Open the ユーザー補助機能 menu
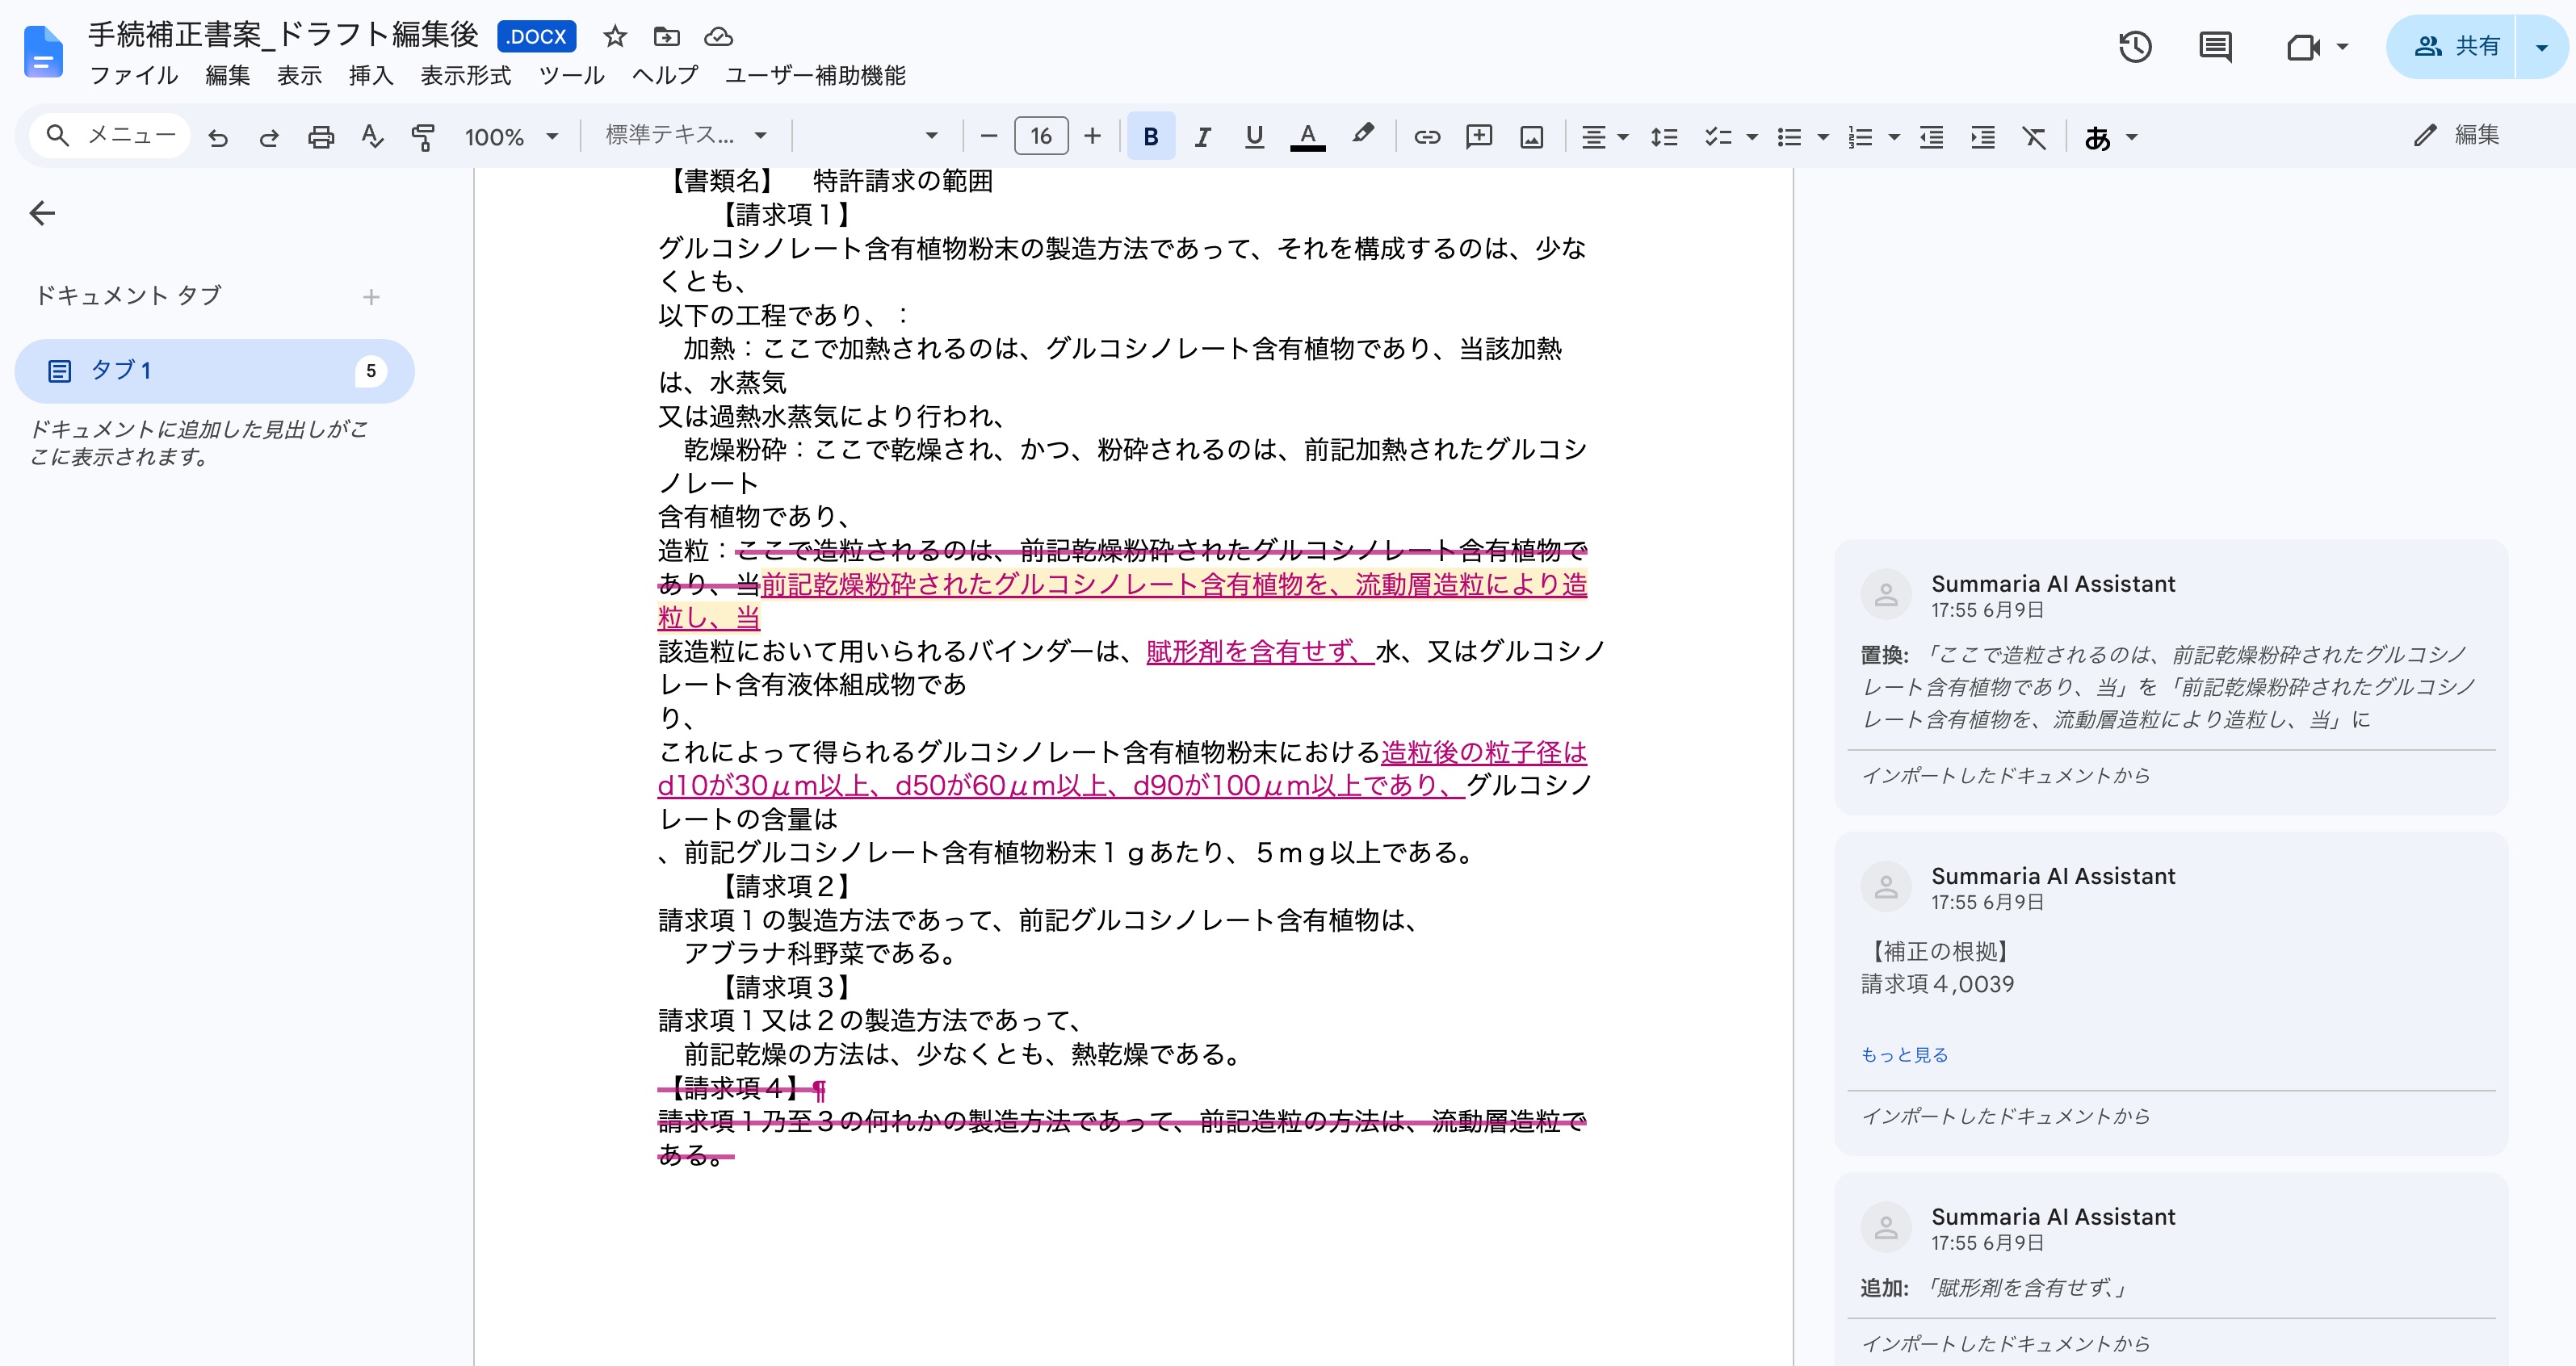The image size is (2576, 1366). pos(815,76)
